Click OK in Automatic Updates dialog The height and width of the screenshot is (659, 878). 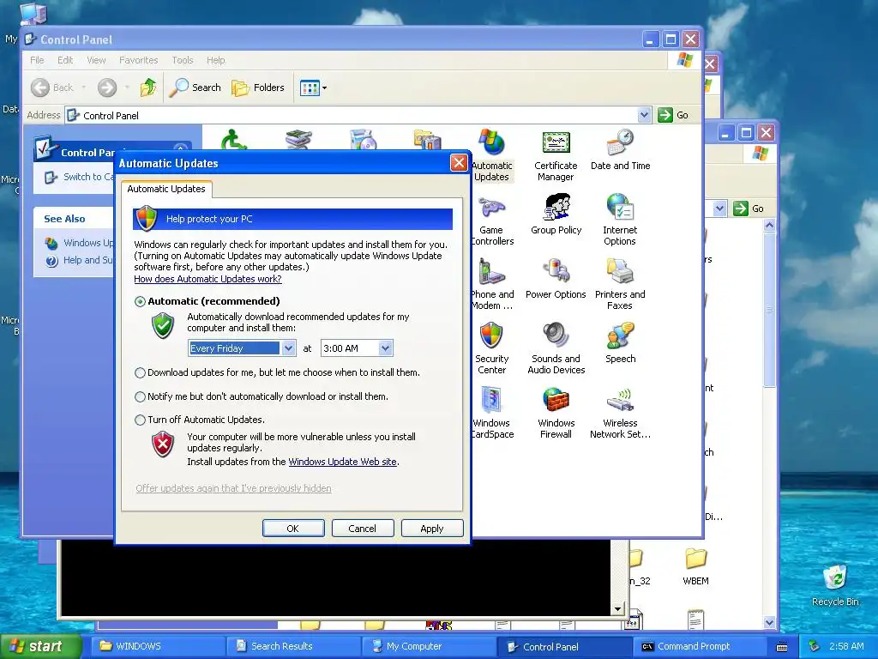pos(293,529)
